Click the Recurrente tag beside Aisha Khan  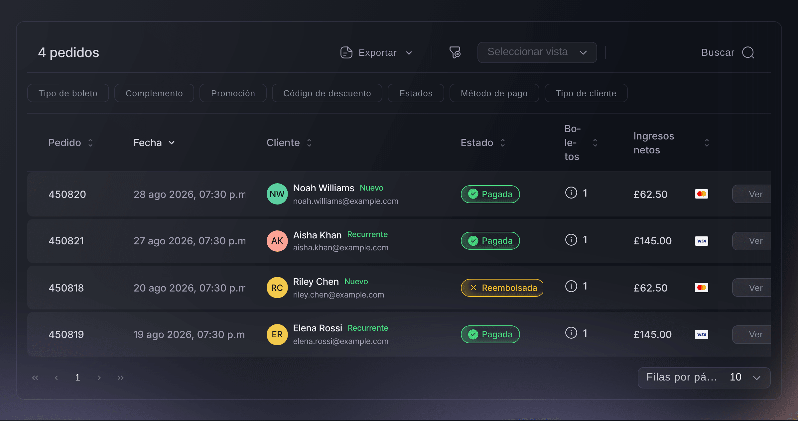[x=367, y=234]
